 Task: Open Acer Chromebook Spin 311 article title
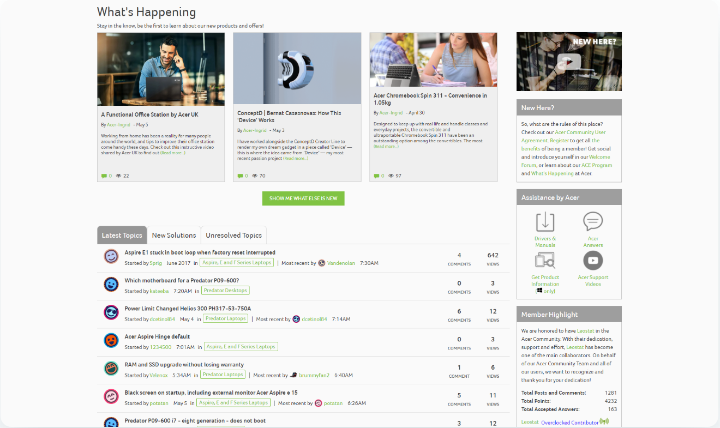click(x=430, y=99)
